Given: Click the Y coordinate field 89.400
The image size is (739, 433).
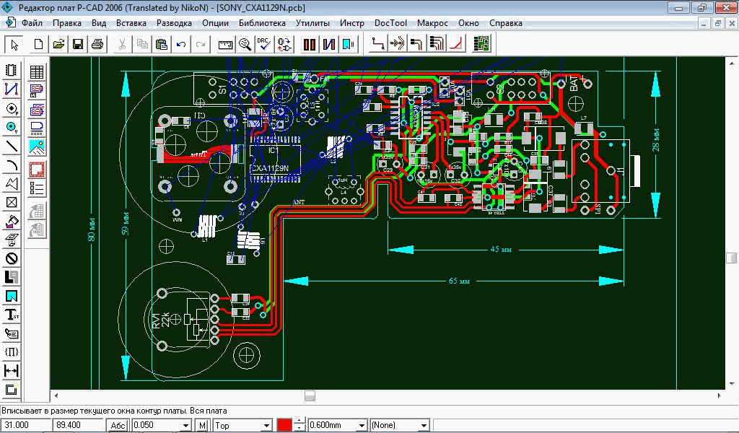Looking at the screenshot, I should (x=78, y=425).
